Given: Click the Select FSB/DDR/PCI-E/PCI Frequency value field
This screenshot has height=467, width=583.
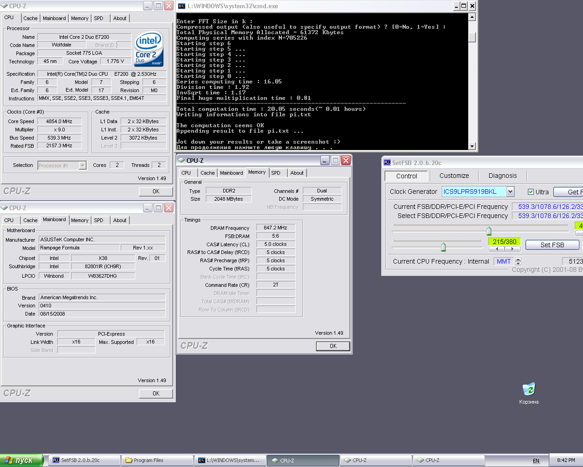Looking at the screenshot, I should (547, 216).
